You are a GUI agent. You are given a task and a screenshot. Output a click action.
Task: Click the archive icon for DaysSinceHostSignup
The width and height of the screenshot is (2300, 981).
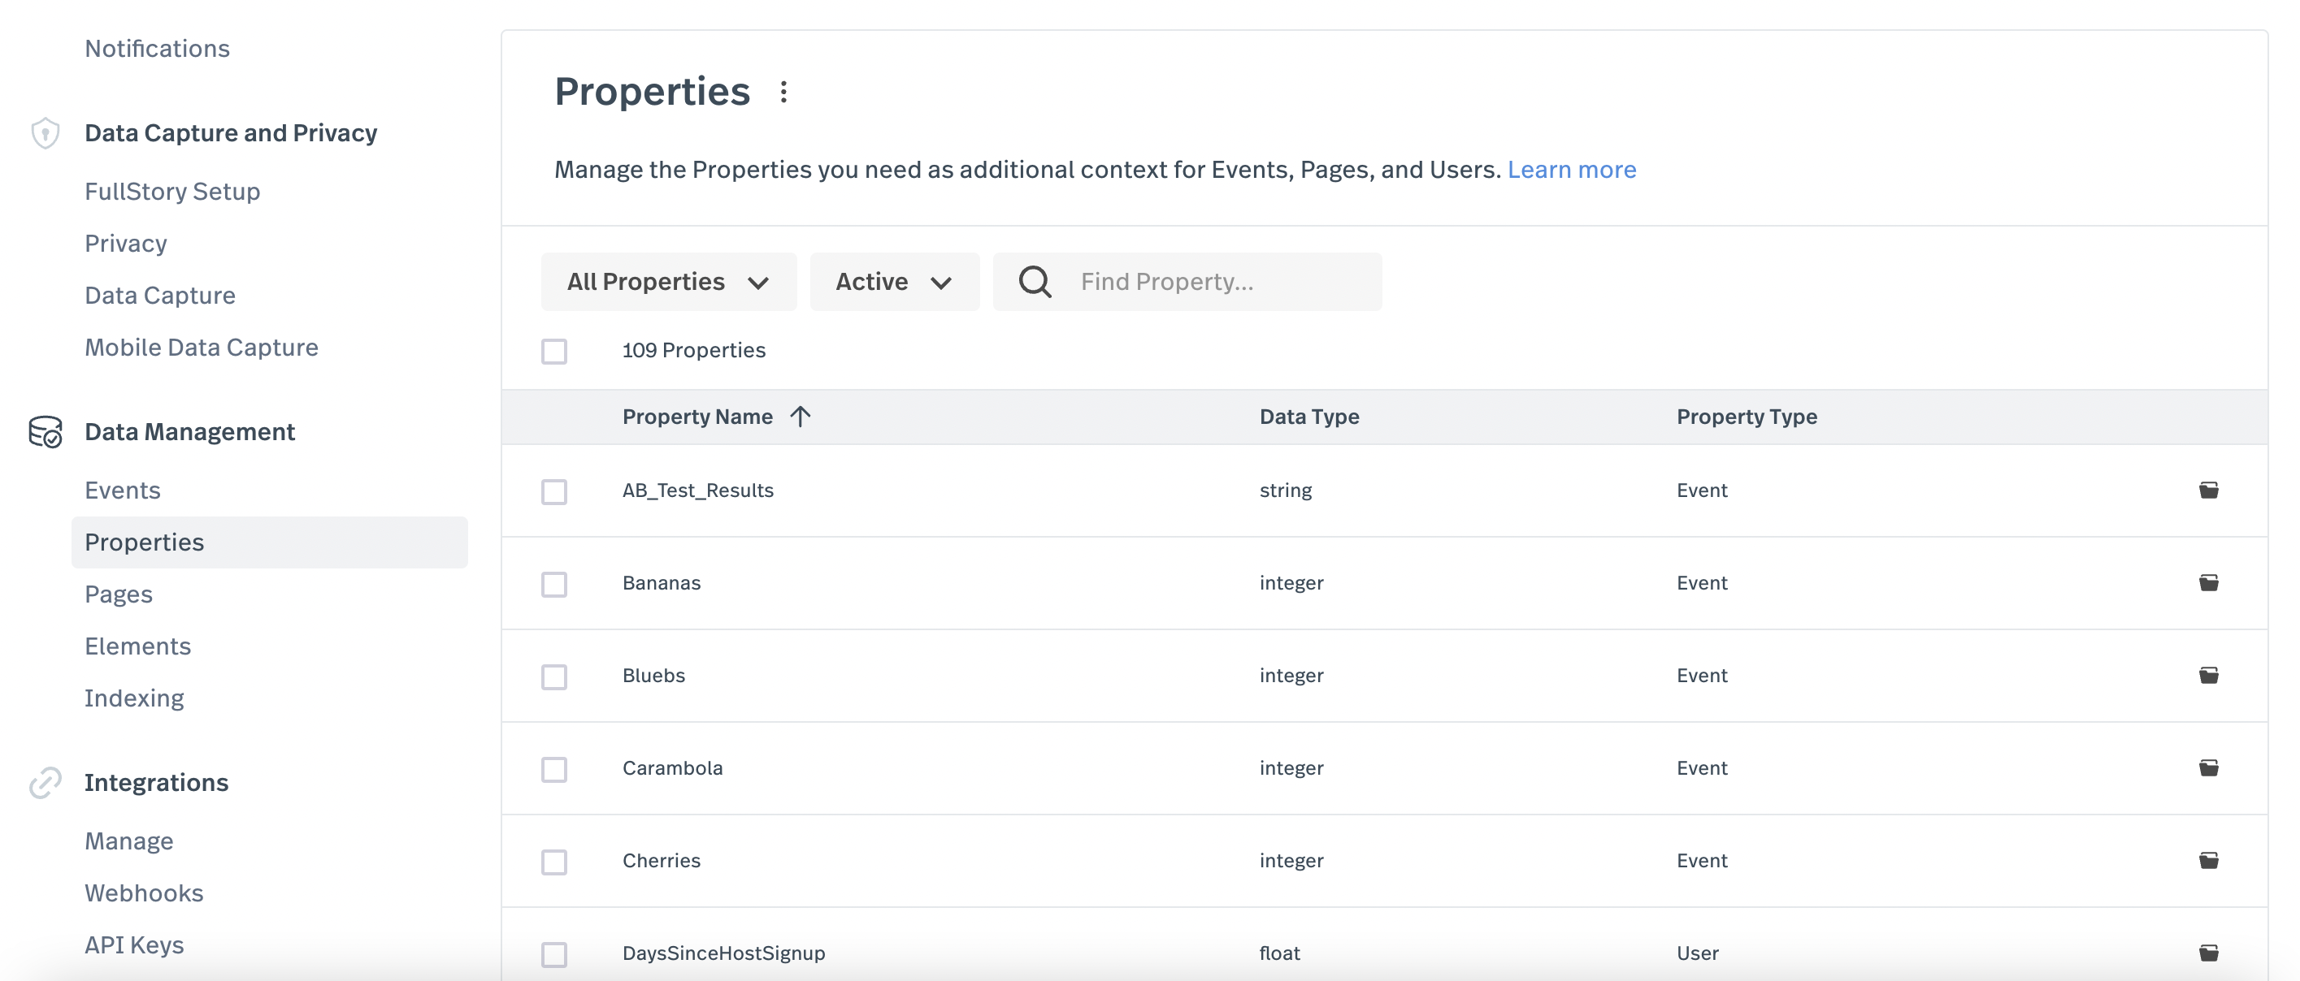click(2208, 953)
